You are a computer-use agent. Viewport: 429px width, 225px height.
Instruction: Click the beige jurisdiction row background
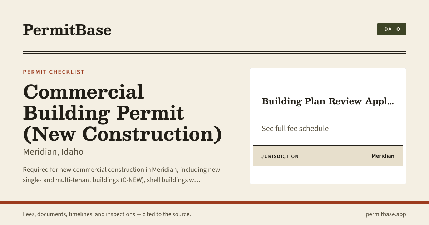click(328, 156)
